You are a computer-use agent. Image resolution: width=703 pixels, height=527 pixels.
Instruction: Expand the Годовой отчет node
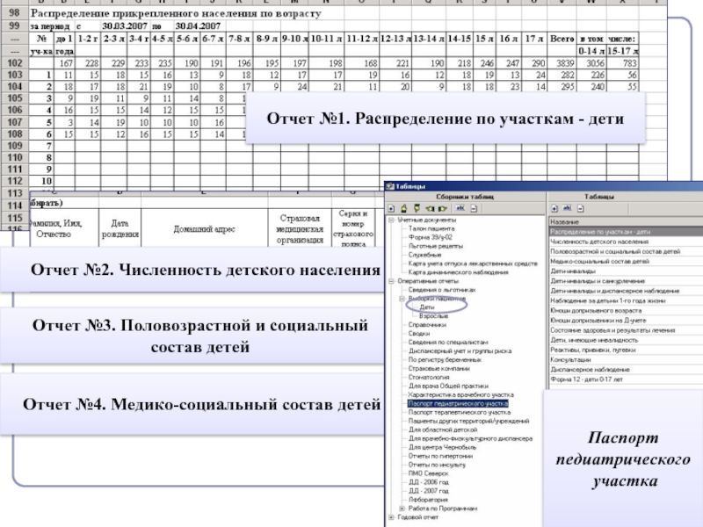[391, 517]
